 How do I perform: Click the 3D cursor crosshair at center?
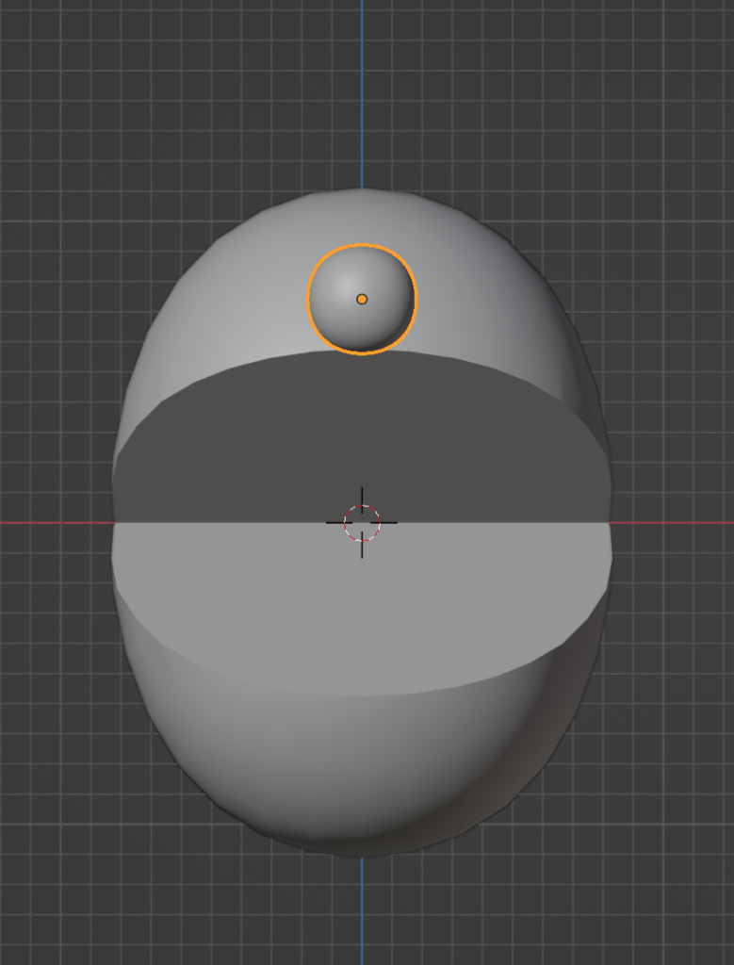[x=362, y=522]
